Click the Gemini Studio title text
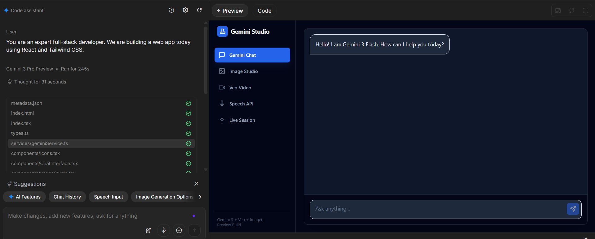The height and width of the screenshot is (239, 595). [x=250, y=32]
